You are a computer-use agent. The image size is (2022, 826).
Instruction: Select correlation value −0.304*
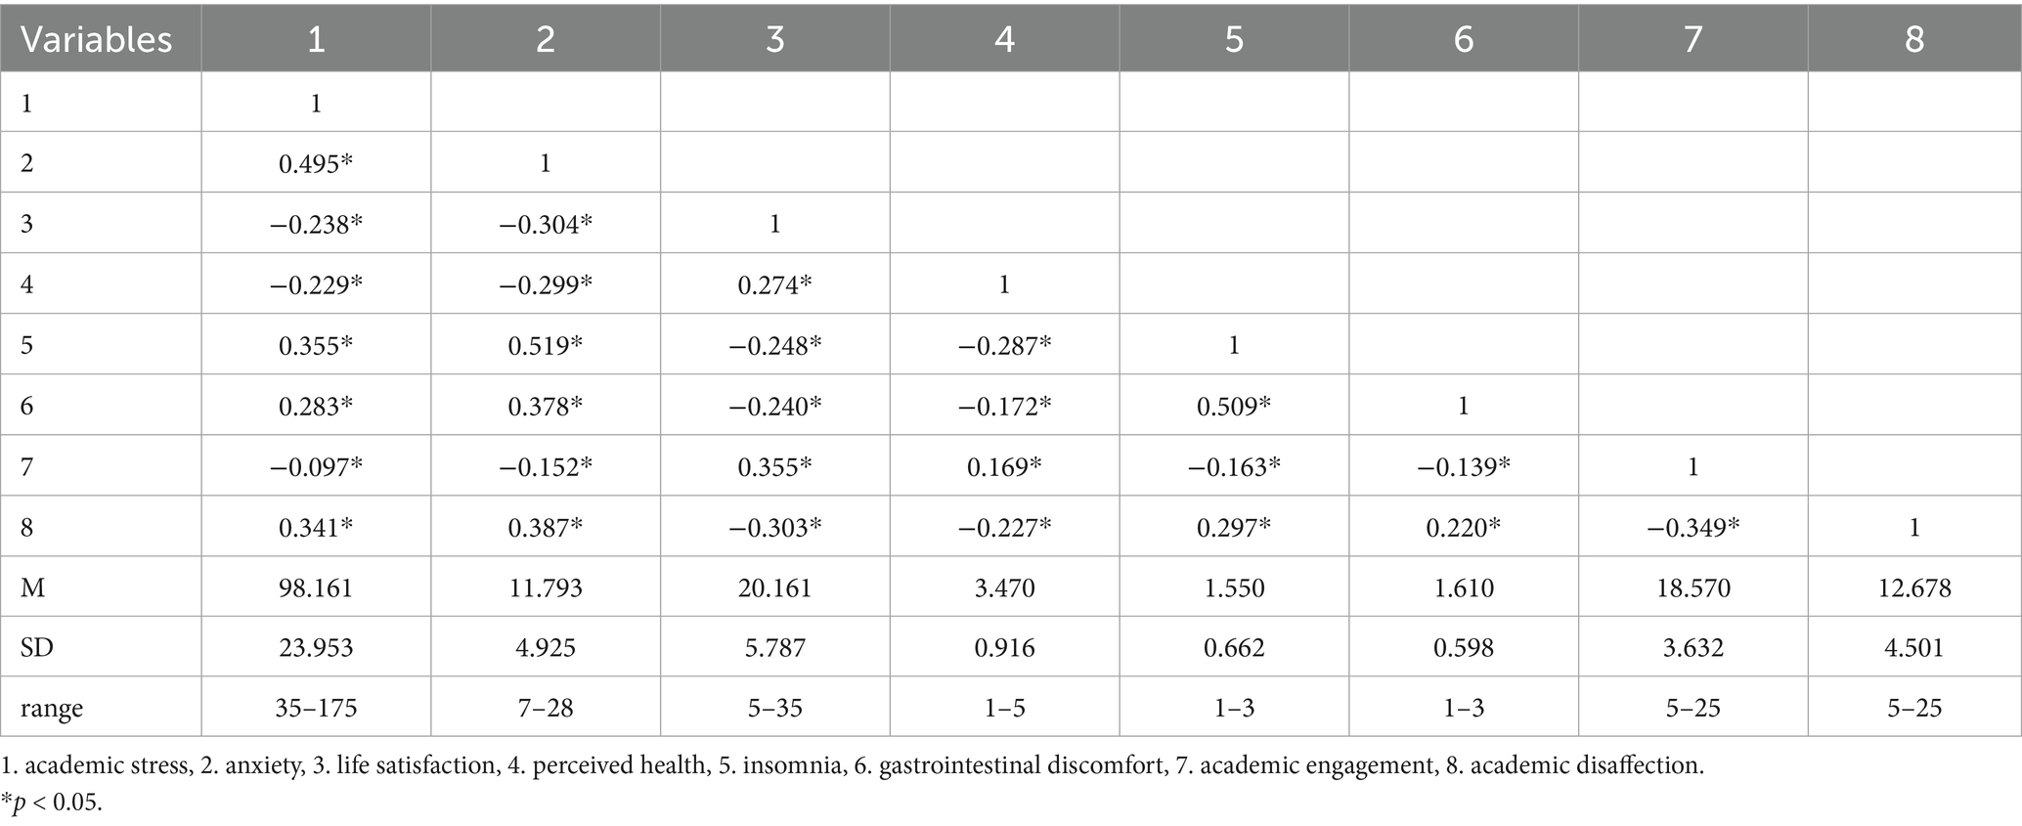pos(546,224)
